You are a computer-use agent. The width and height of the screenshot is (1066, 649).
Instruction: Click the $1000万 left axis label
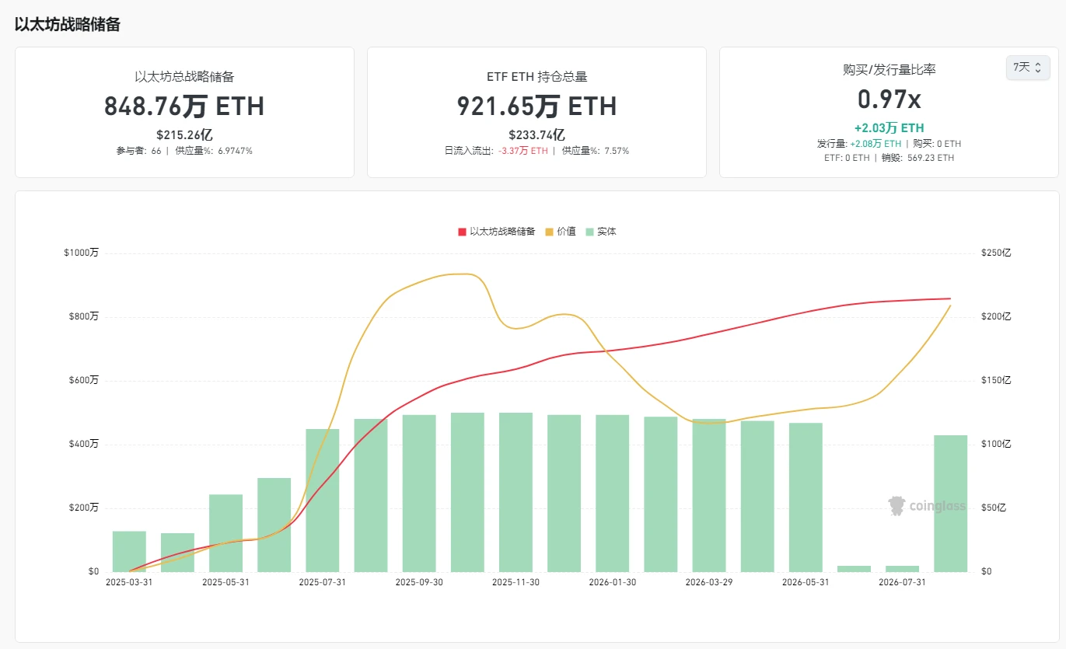click(x=82, y=253)
